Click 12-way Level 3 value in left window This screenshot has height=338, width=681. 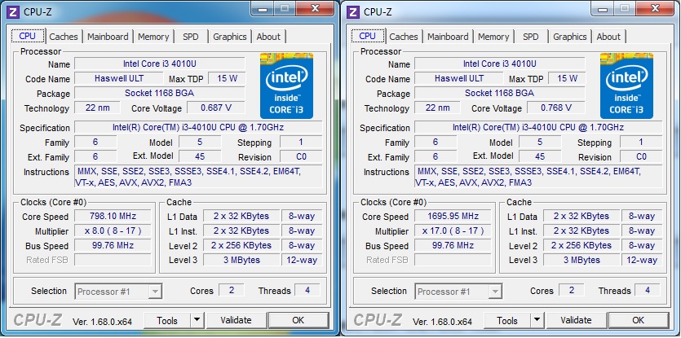pyautogui.click(x=302, y=260)
